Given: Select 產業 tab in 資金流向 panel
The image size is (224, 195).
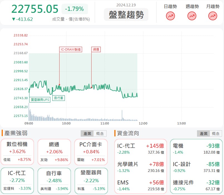Looking at the screenshot, I should (203, 134).
